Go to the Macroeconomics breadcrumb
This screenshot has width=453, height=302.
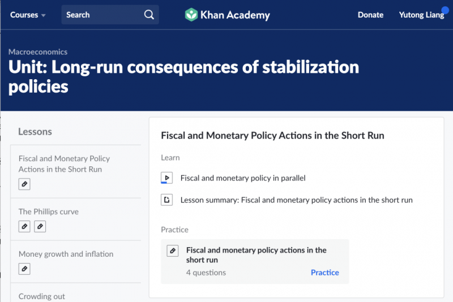click(38, 52)
